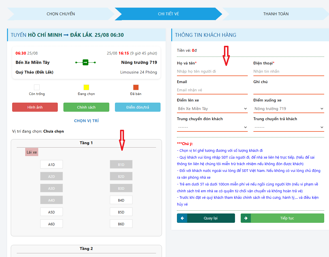This screenshot has width=329, height=257.
Task: Click the red Hình ảnh button
Action: (x=35, y=107)
